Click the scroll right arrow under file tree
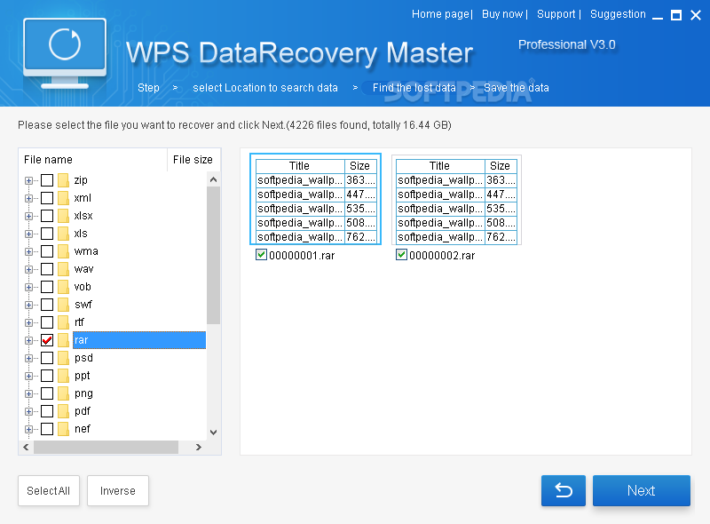The height and width of the screenshot is (524, 710). [x=198, y=448]
